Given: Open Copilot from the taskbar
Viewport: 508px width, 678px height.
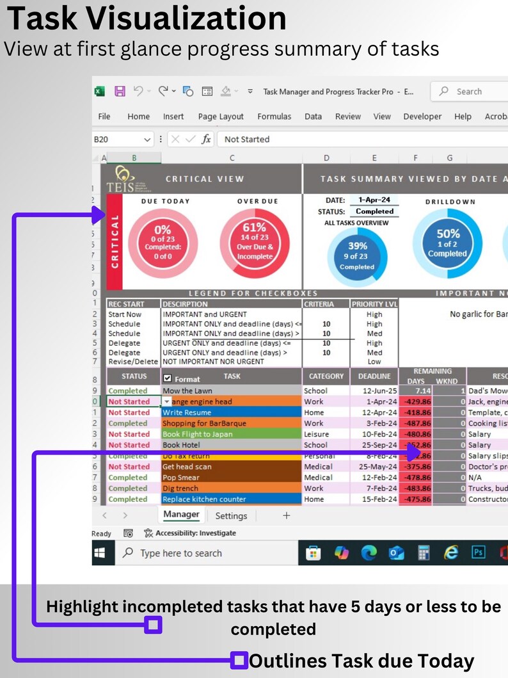Looking at the screenshot, I should coord(341,553).
